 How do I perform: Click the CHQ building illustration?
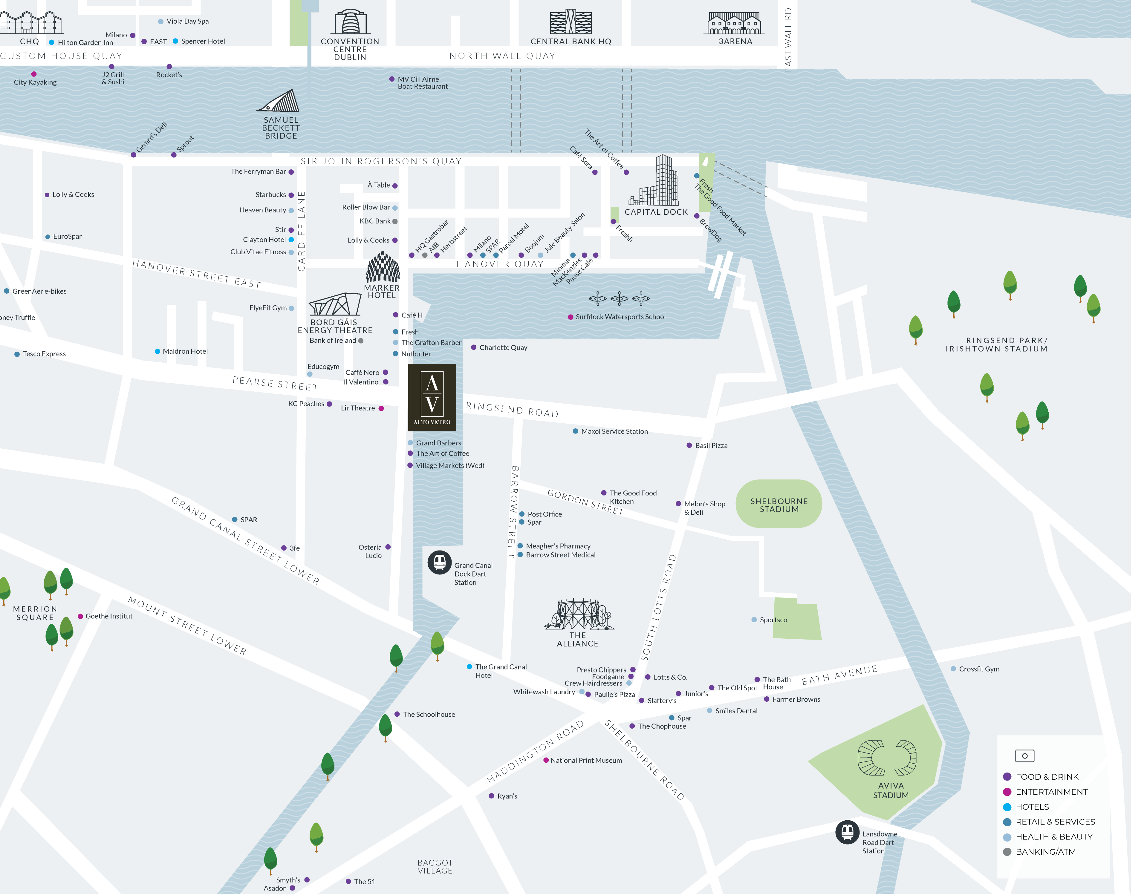[x=31, y=22]
